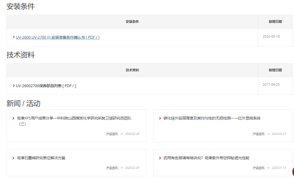
Task: Click 产品资讯 tag dated 2024.02.05
Action: [112, 168]
